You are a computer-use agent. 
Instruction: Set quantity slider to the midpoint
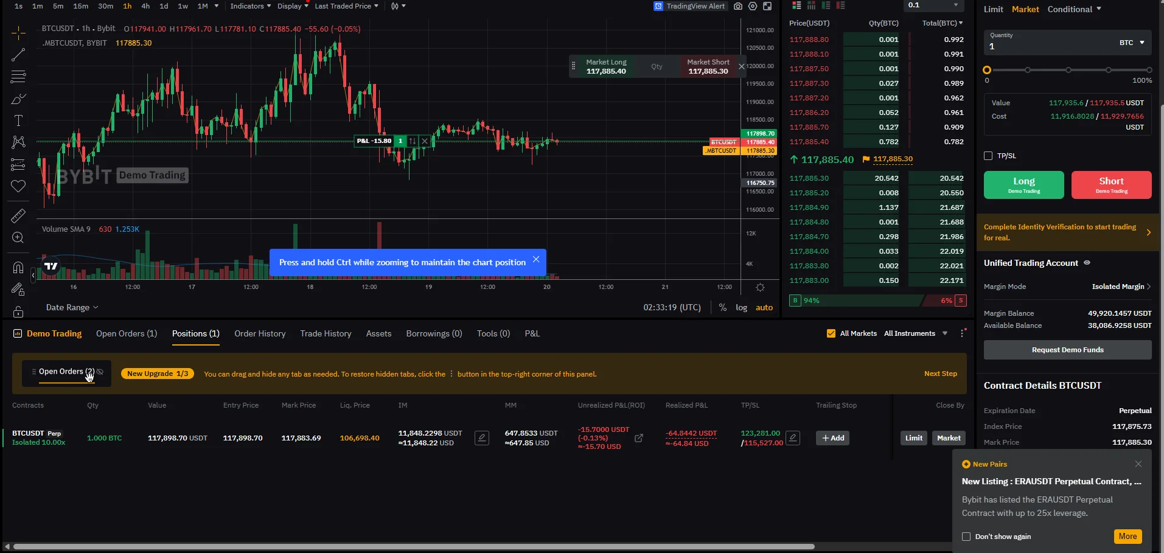(x=1068, y=70)
